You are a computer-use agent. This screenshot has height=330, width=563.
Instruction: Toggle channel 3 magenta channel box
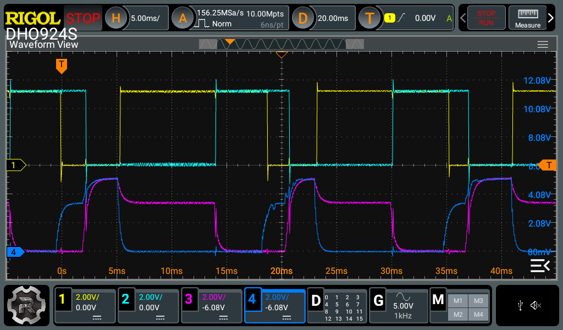[212, 305]
